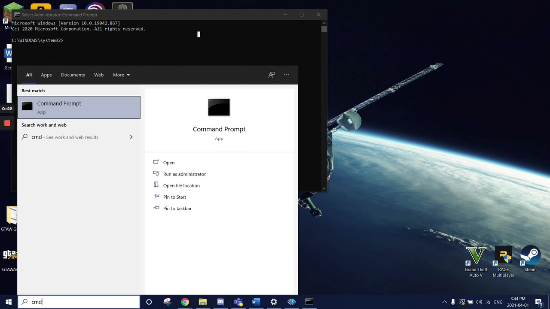Viewport: 550px width, 309px height.
Task: Switch to the Web search tab
Action: (x=99, y=75)
